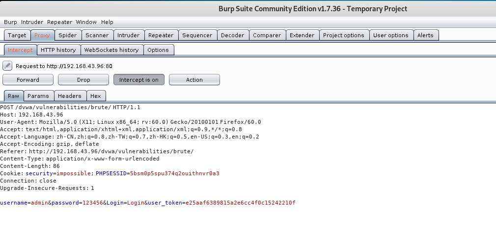Switch to the Headers view tab
The width and height of the screenshot is (496, 233).
pyautogui.click(x=70, y=96)
